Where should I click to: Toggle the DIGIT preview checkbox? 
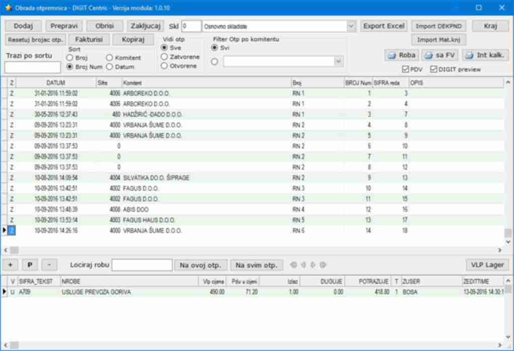pos(434,69)
